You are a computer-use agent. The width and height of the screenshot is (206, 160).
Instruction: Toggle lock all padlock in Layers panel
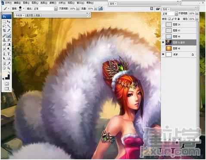[178, 19]
